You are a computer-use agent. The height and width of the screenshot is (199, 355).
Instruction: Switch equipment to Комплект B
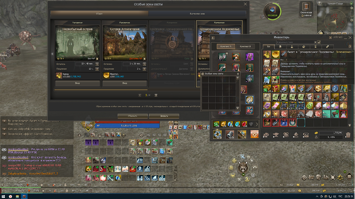pos(245,46)
